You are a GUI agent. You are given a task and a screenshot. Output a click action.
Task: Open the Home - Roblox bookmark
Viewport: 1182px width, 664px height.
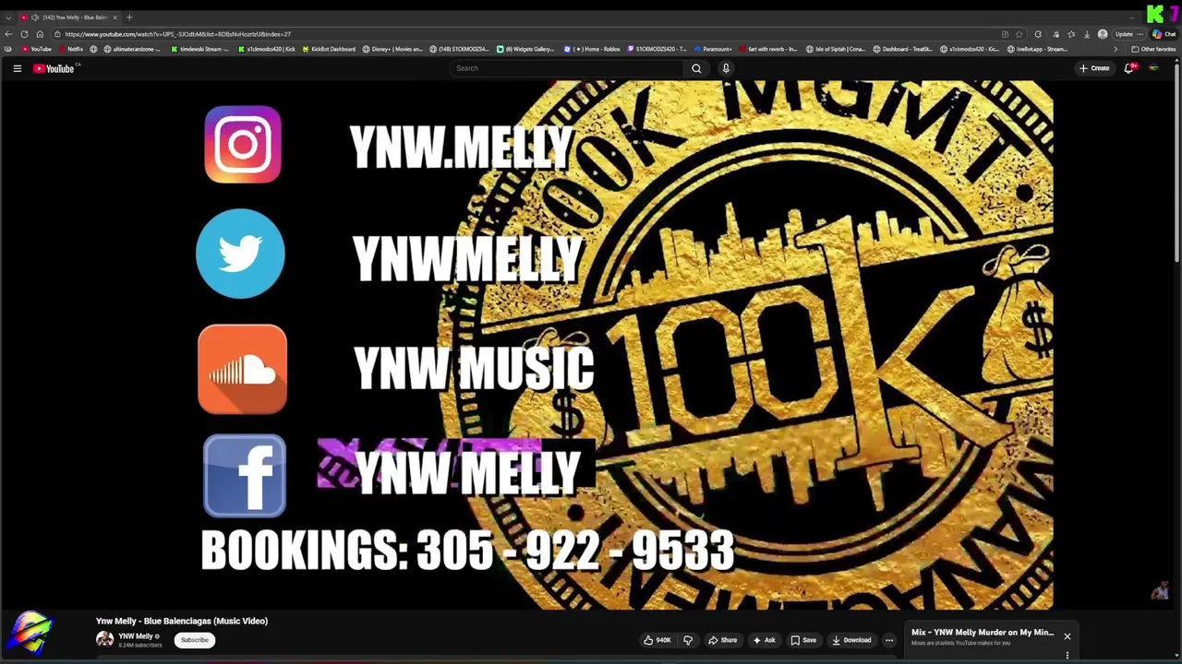tap(592, 49)
